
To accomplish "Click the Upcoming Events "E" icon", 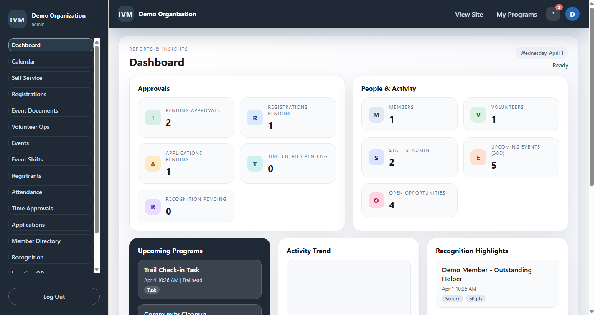I will pyautogui.click(x=478, y=157).
